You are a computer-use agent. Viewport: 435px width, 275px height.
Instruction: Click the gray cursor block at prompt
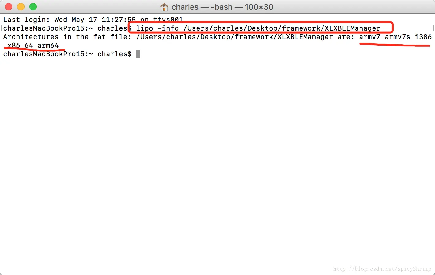point(138,54)
